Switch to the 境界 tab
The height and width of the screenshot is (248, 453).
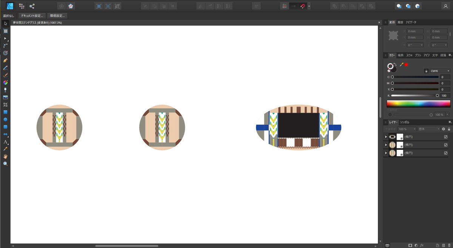click(x=401, y=55)
